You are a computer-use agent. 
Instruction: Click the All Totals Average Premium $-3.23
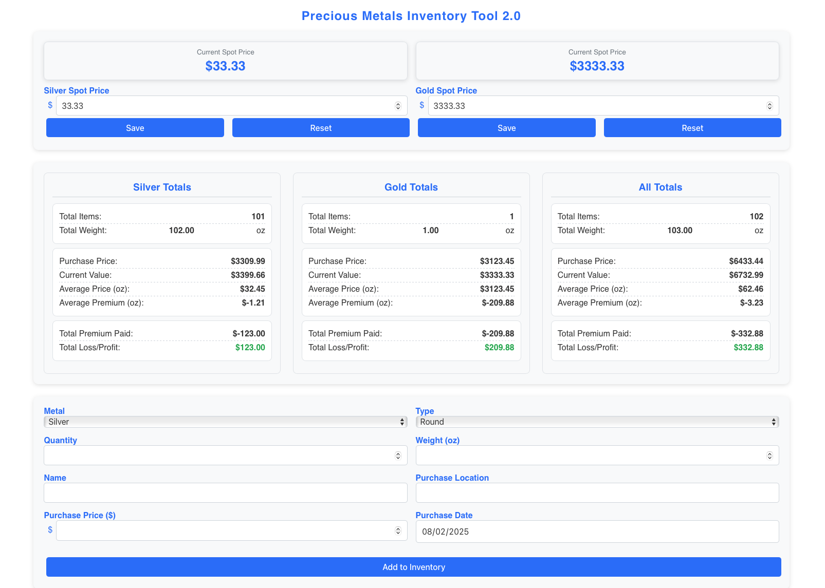coord(751,303)
